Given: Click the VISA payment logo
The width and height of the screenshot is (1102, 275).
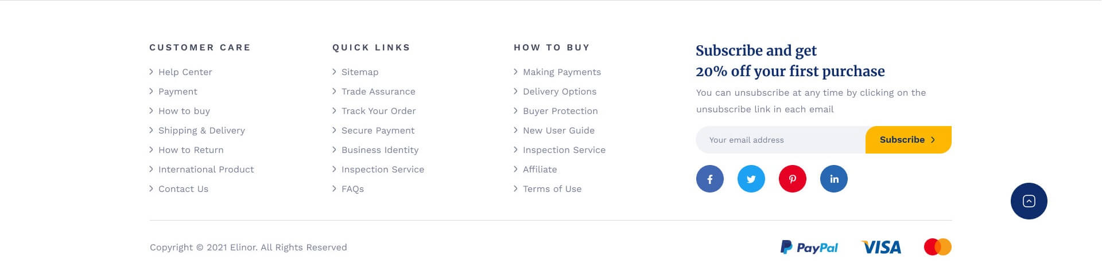Looking at the screenshot, I should click(882, 247).
